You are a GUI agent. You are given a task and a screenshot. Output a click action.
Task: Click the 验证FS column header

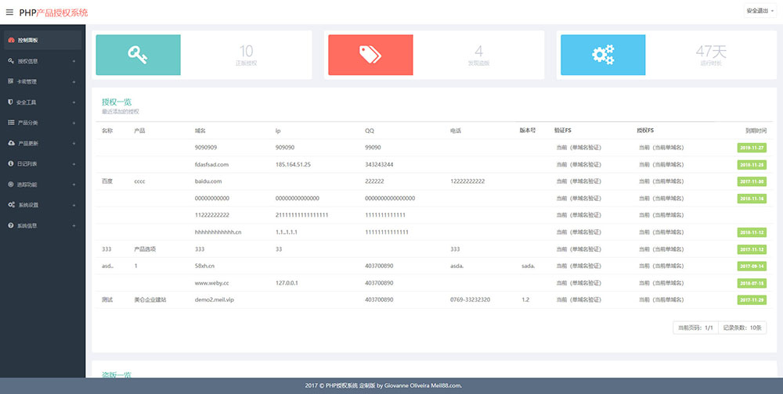pyautogui.click(x=563, y=131)
